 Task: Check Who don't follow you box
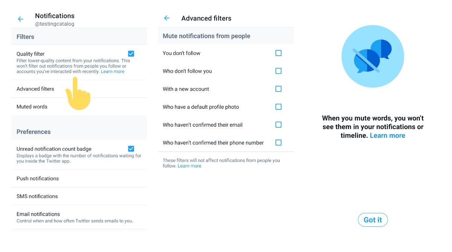[x=278, y=71]
